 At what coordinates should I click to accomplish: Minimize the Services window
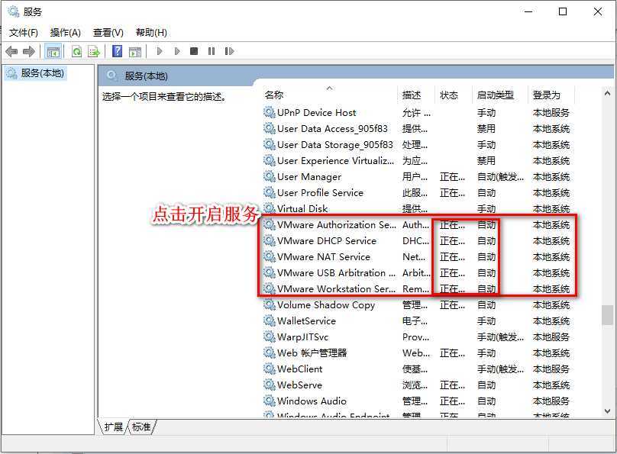click(x=528, y=11)
